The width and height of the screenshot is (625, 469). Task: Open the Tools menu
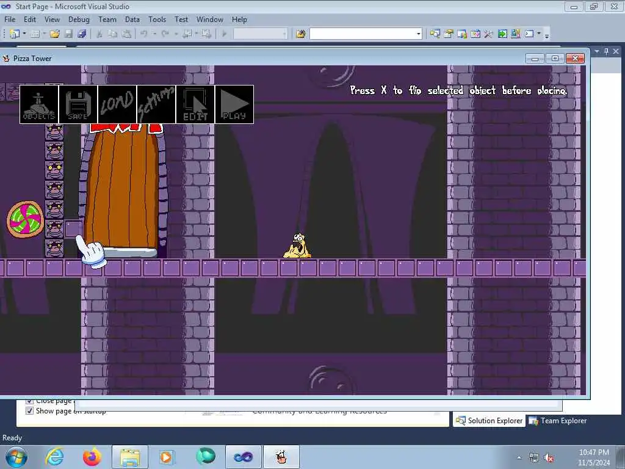pos(157,20)
